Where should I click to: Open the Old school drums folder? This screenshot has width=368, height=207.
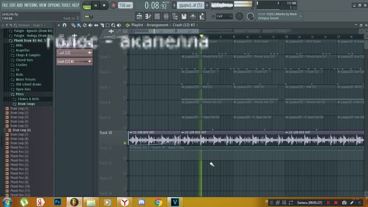pyautogui.click(x=26, y=85)
